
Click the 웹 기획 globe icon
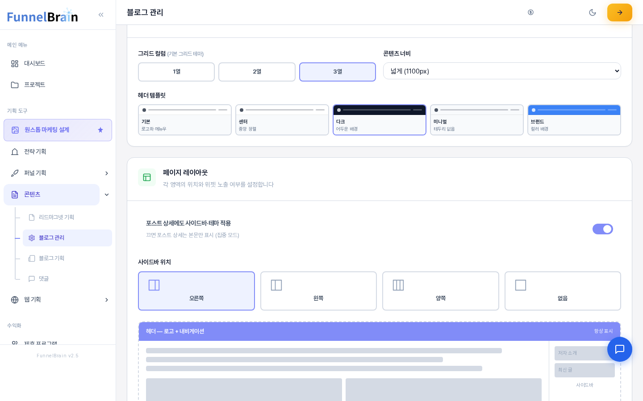pos(15,300)
